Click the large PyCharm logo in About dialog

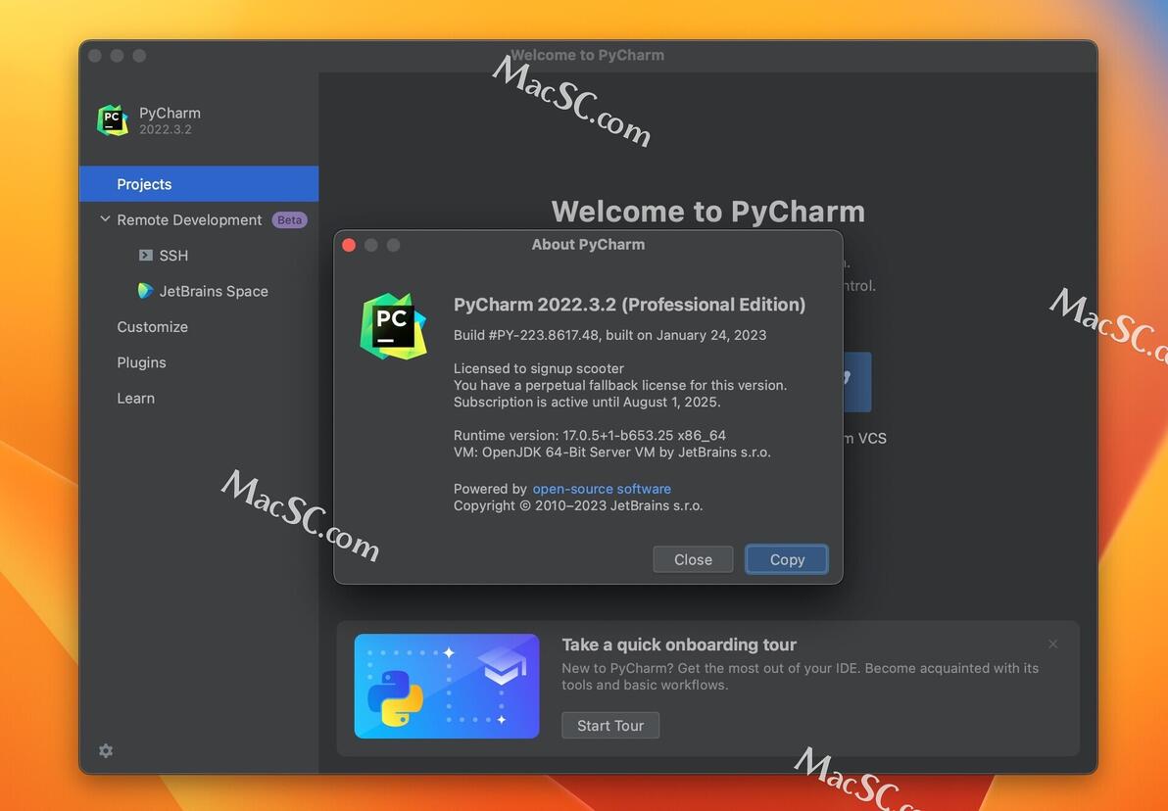(393, 326)
